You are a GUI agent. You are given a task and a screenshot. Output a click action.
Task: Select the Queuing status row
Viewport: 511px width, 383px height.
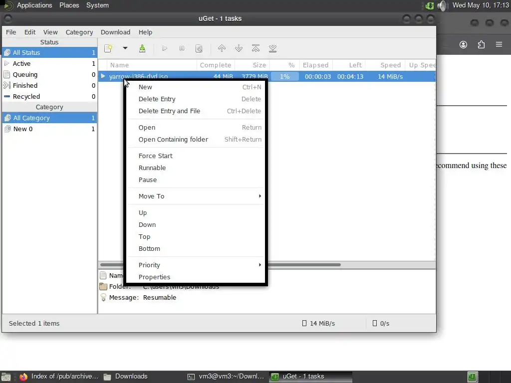(x=49, y=75)
